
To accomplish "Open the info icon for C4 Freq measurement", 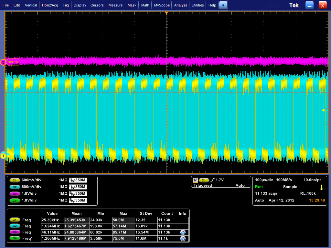I will (x=183, y=239).
